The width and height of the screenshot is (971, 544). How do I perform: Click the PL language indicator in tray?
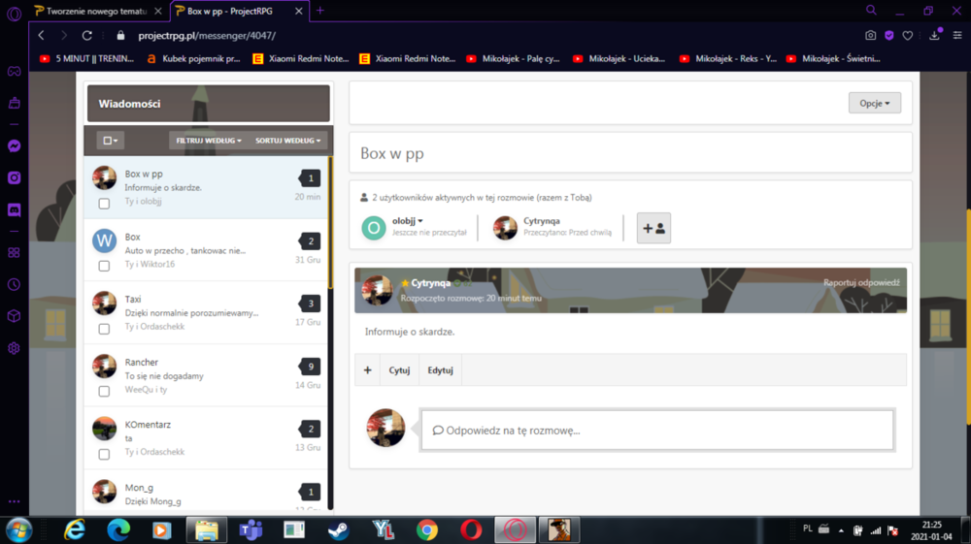tap(808, 528)
